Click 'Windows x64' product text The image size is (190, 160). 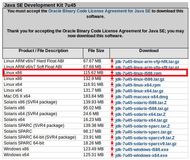pyautogui.click(x=16, y=155)
